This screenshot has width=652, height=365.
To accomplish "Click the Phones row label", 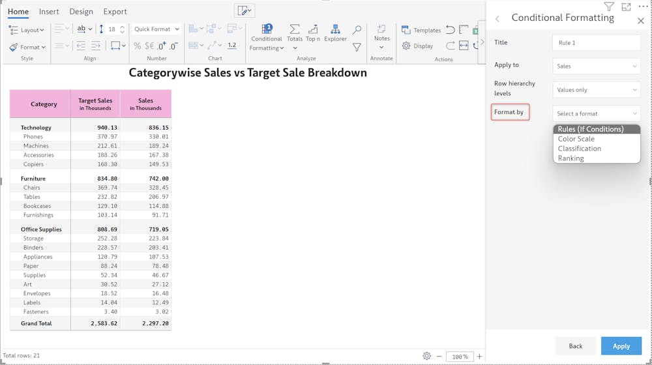I will (33, 136).
